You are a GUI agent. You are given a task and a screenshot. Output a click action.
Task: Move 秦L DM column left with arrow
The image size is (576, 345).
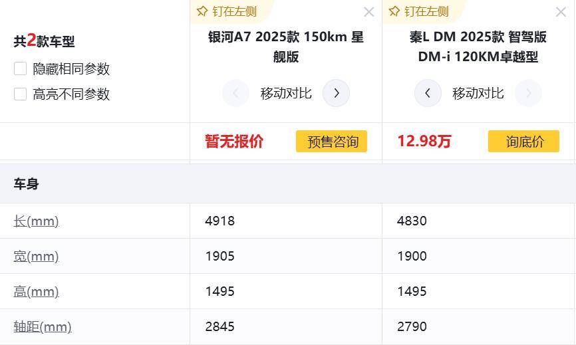(428, 93)
